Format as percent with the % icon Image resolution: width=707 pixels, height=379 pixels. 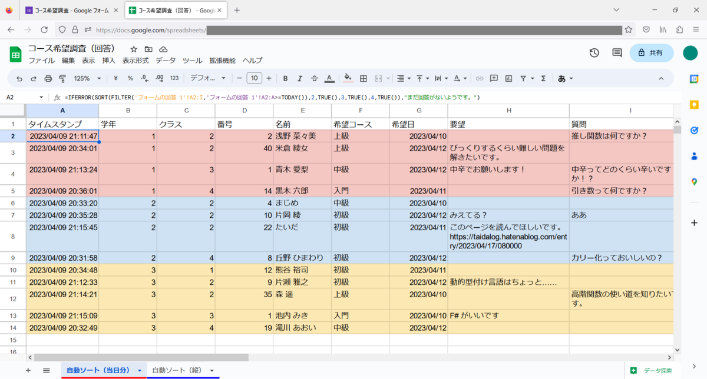[130, 78]
